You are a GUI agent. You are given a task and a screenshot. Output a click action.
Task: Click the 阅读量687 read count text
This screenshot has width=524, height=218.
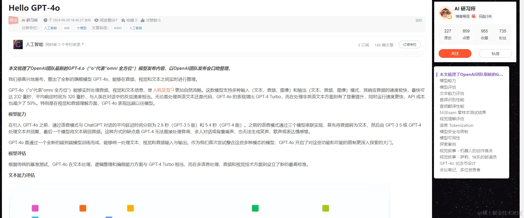(x=108, y=20)
